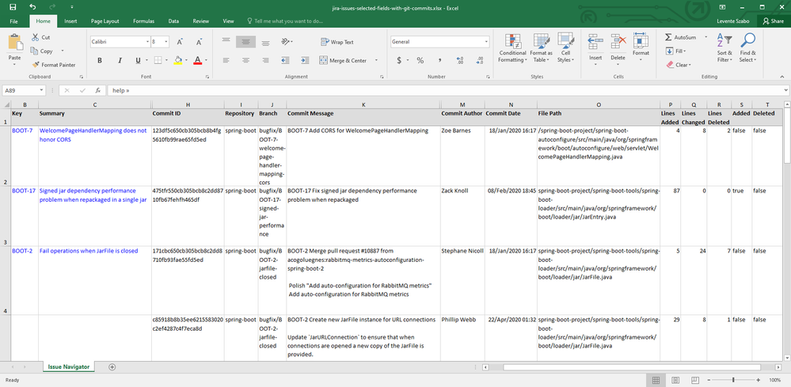Toggle Underline formatting
This screenshot has height=387, width=791.
click(138, 60)
